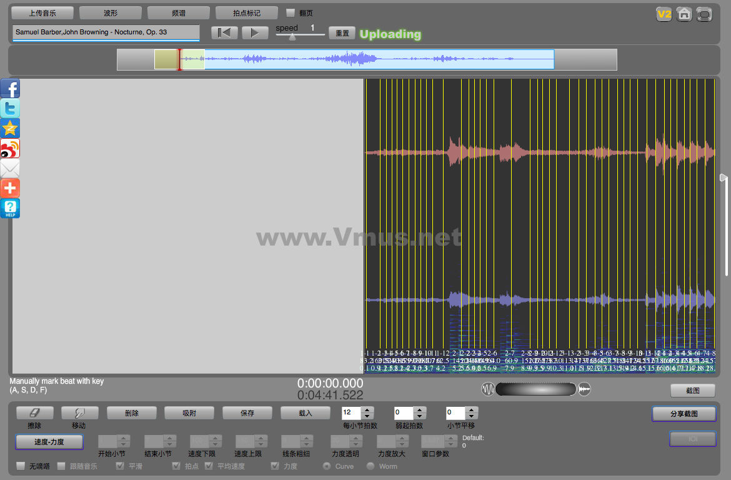This screenshot has width=731, height=480.
Task: Click the V2 version icon
Action: tap(664, 14)
